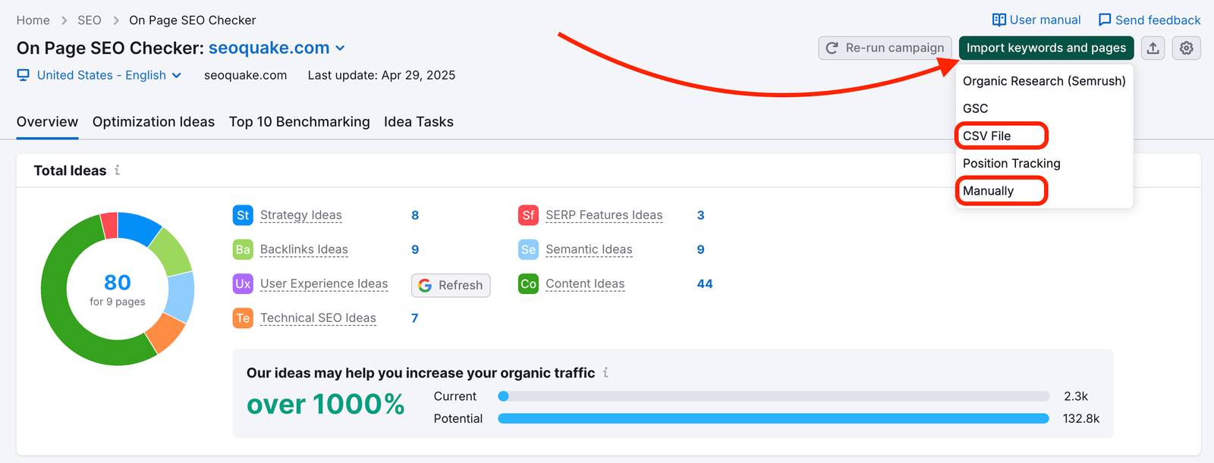Click the Potential traffic progress bar
1214x463 pixels.
[773, 418]
